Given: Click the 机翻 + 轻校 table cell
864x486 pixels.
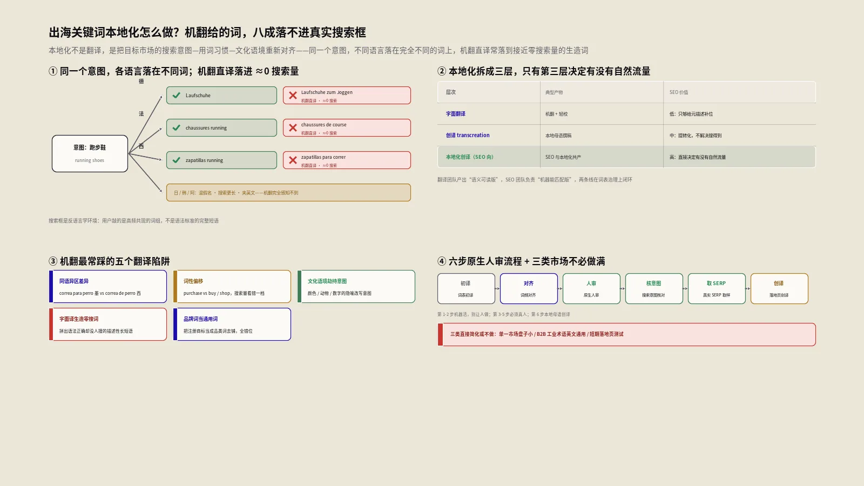Looking at the screenshot, I should coord(557,114).
